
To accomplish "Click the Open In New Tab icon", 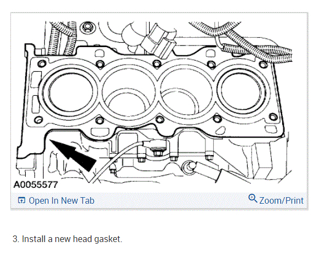I will tap(21, 200).
